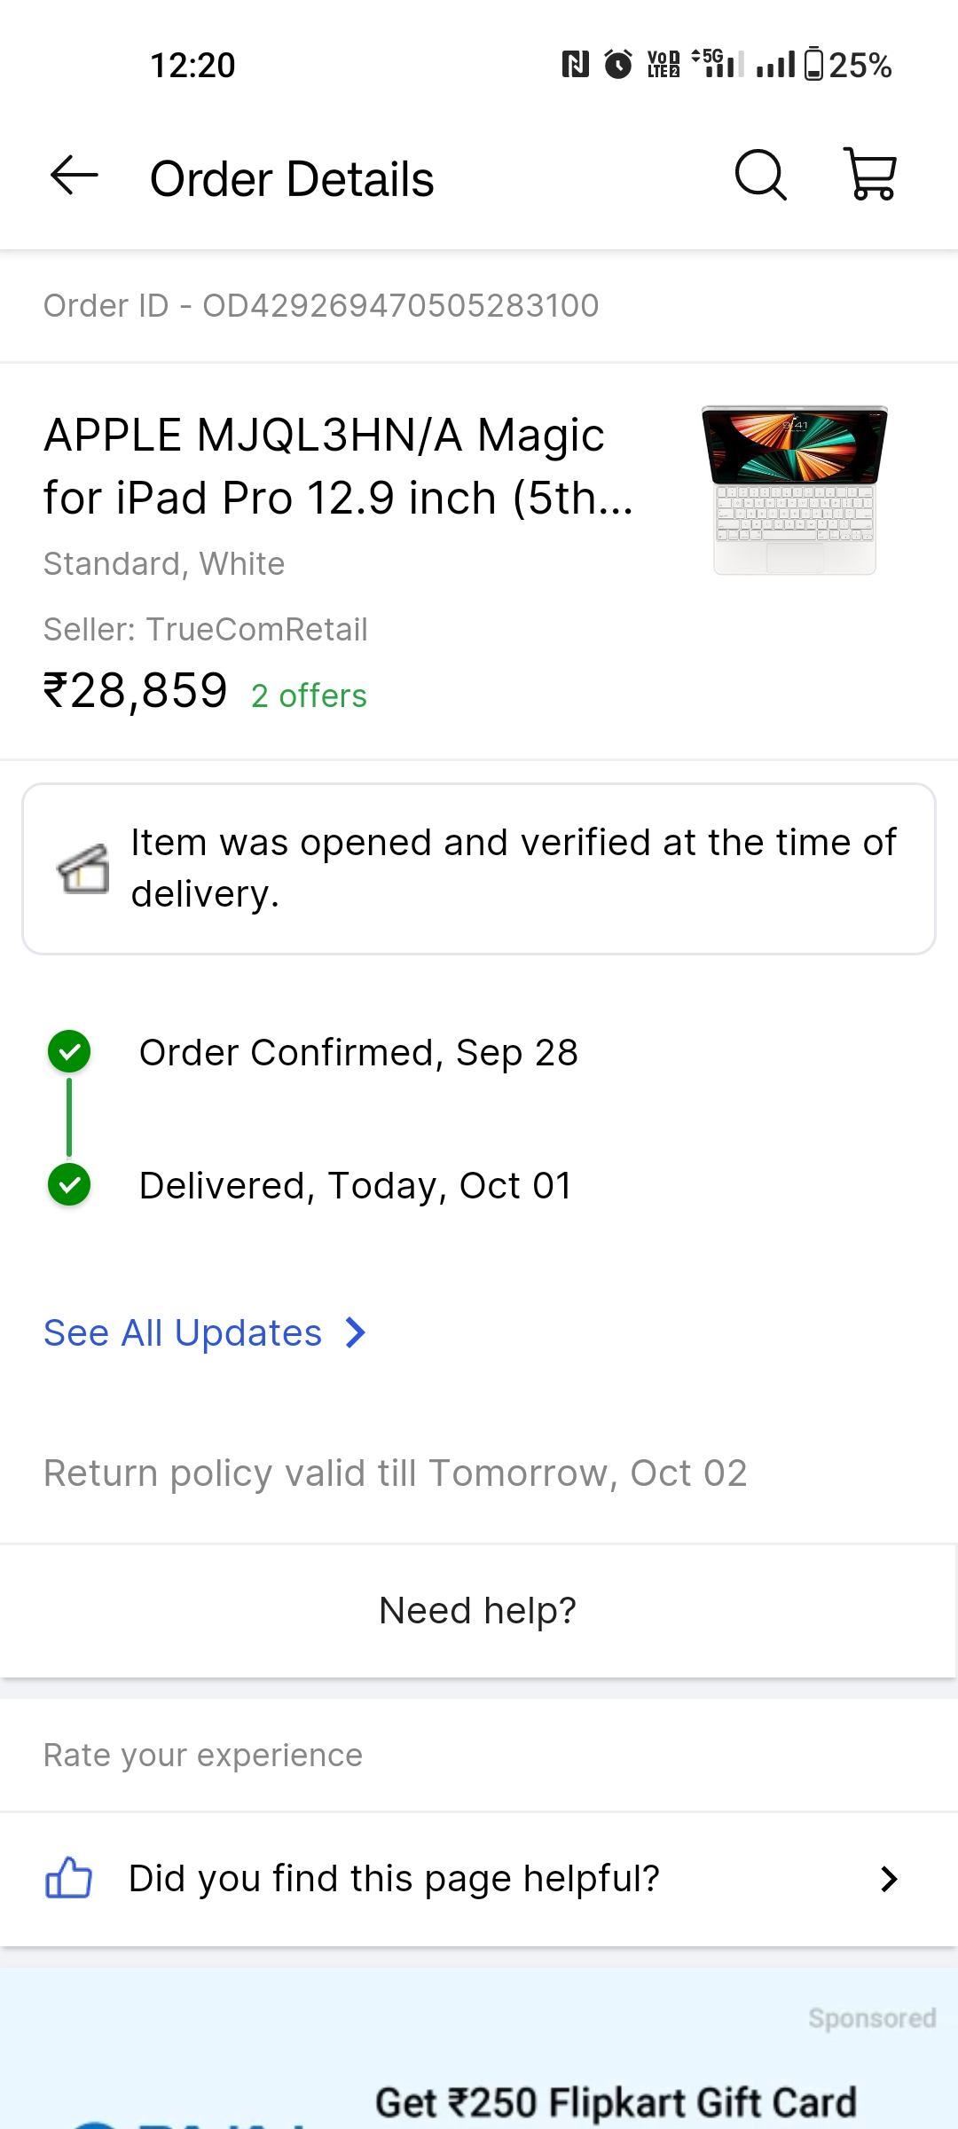Image resolution: width=958 pixels, height=2129 pixels.
Task: Tap the Order Confirmed green checkmark
Action: click(x=69, y=1052)
